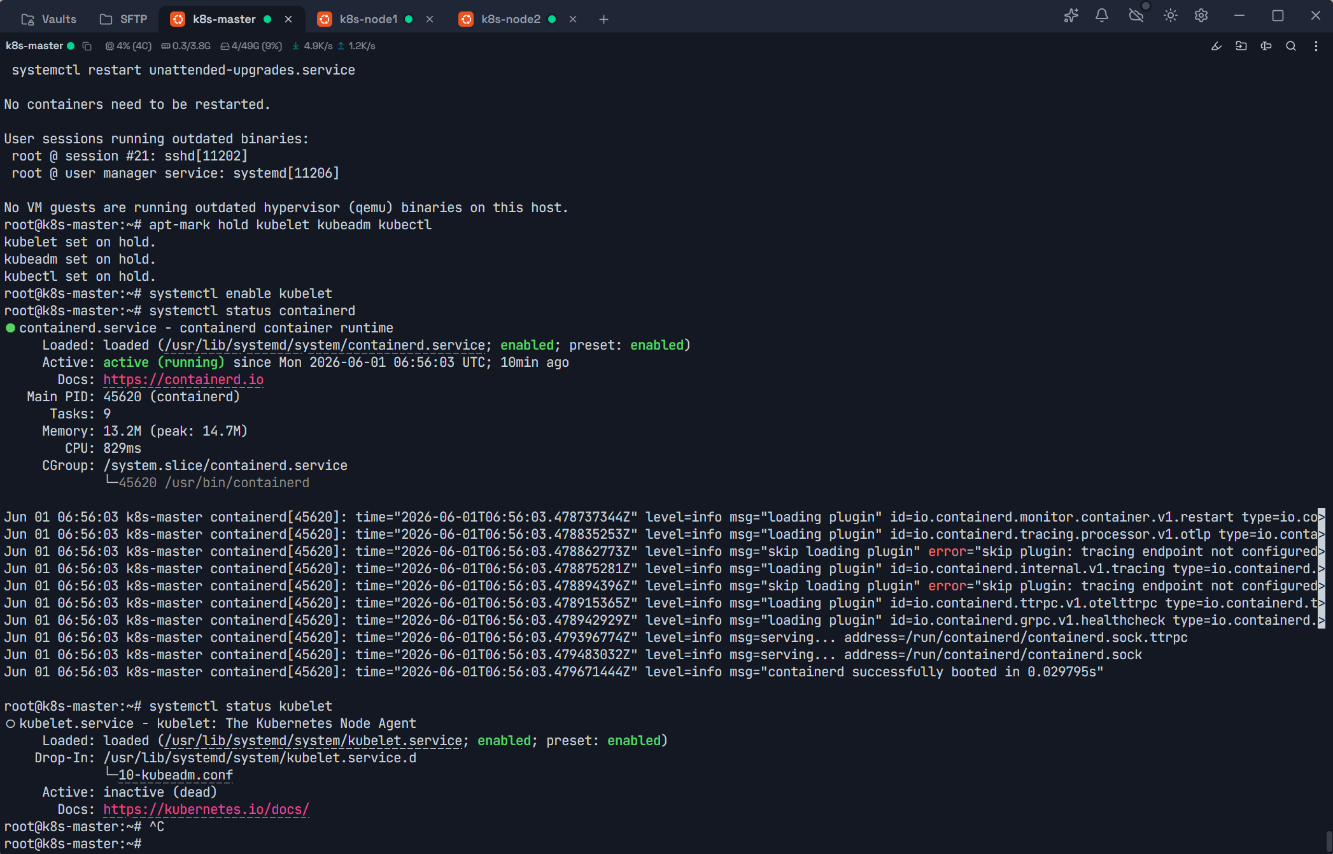Click 'CGroup: /system.slice/containerd.service' line

click(x=195, y=466)
